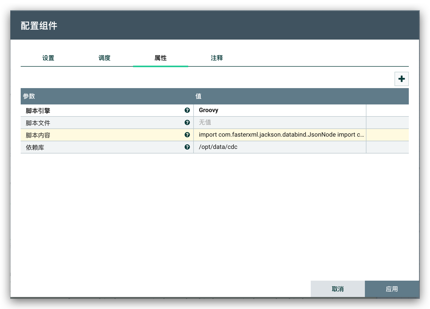Screen dimensions: 430x309
Task: Click help icon next to 依赖库
Action: (187, 147)
